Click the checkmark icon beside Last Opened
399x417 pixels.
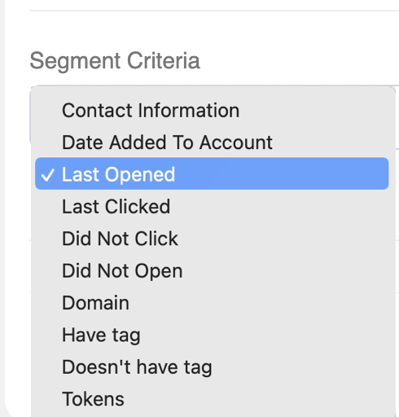(x=48, y=175)
